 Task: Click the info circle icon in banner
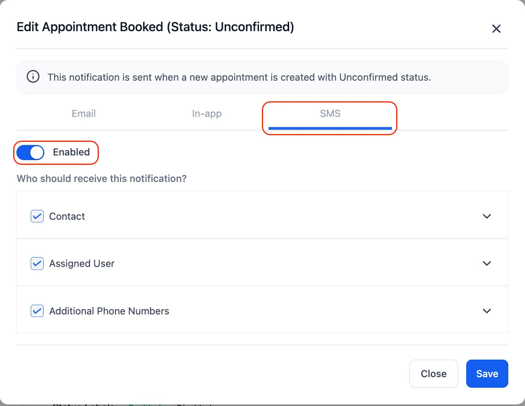pyautogui.click(x=33, y=76)
